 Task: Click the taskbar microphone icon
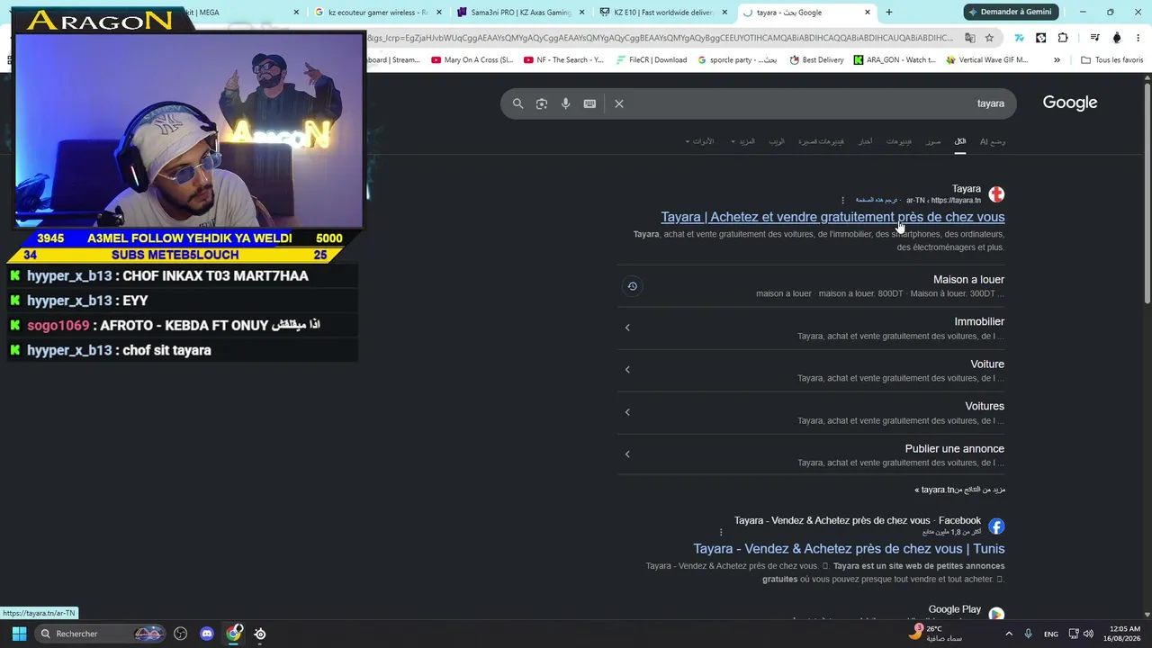click(x=1029, y=634)
